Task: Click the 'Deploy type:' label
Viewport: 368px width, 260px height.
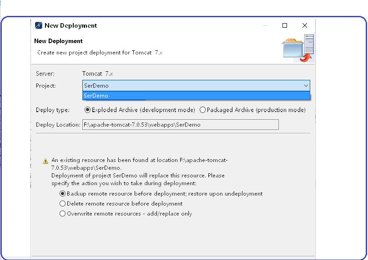Action: [53, 110]
